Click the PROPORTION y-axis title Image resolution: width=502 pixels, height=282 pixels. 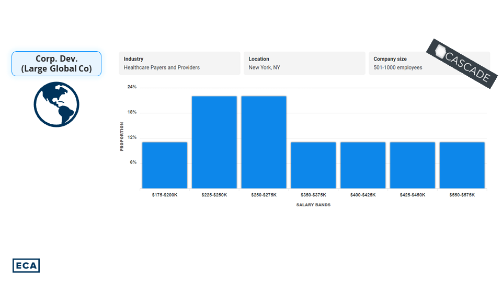(122, 137)
